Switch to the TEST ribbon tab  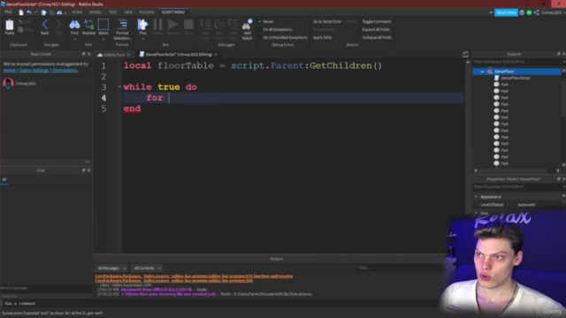pos(113,12)
